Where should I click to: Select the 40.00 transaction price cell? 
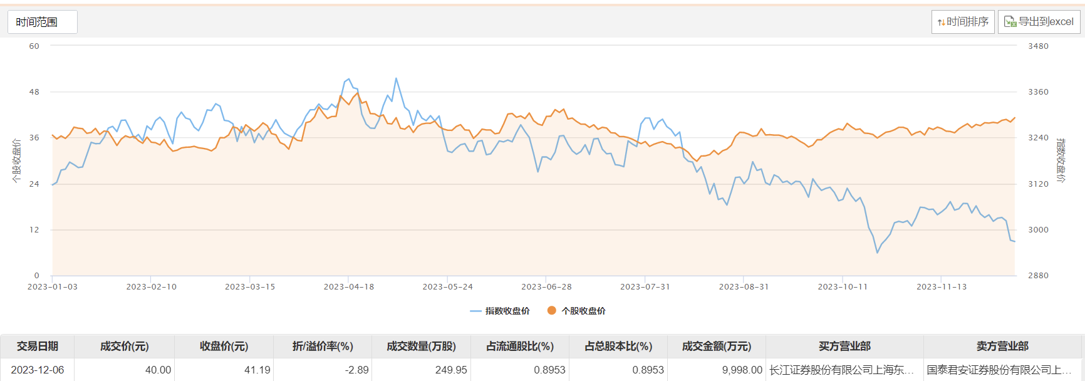124,370
